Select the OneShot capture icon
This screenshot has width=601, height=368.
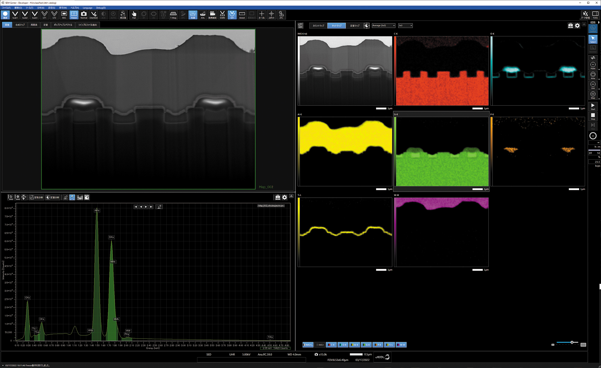(93, 15)
